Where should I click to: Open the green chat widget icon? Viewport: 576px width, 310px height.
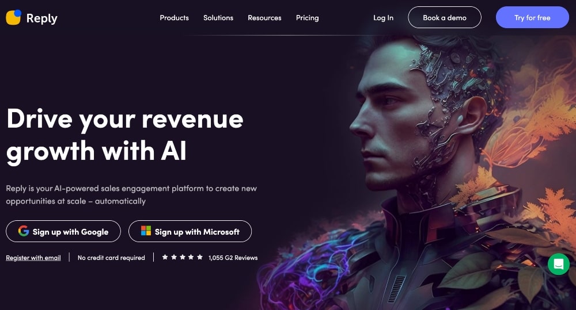558,264
